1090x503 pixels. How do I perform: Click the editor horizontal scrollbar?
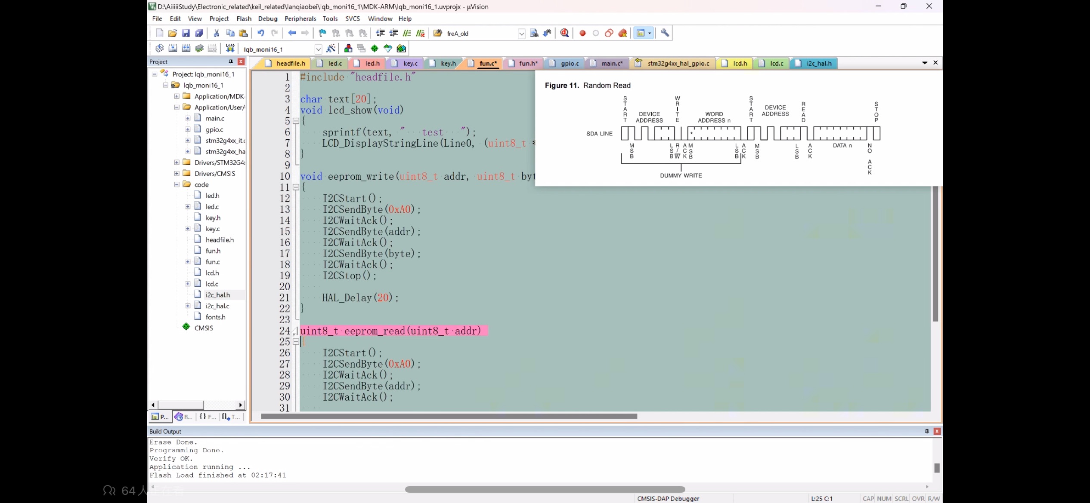click(x=449, y=416)
